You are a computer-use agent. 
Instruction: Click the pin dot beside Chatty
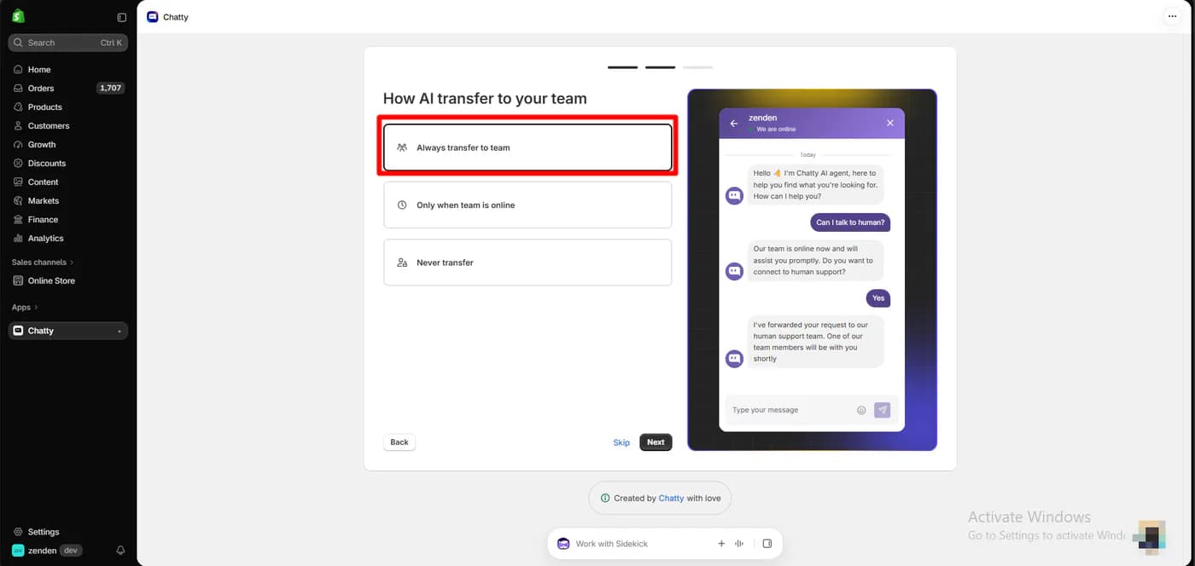tap(119, 331)
